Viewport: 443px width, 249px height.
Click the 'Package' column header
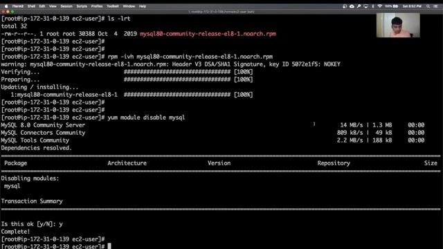click(x=15, y=163)
